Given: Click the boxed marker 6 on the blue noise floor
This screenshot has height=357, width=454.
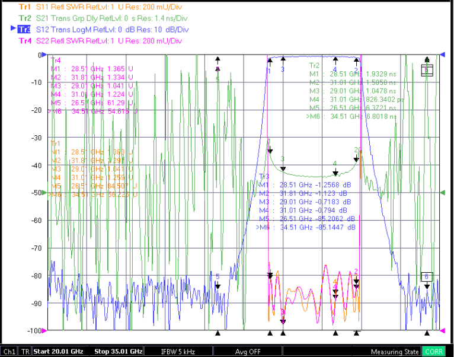Looking at the screenshot, I should (x=427, y=277).
